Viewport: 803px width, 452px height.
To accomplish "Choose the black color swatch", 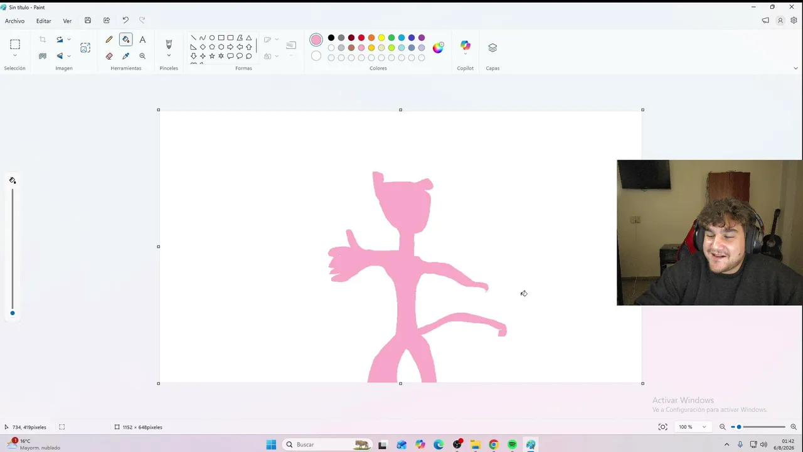I will coord(331,38).
